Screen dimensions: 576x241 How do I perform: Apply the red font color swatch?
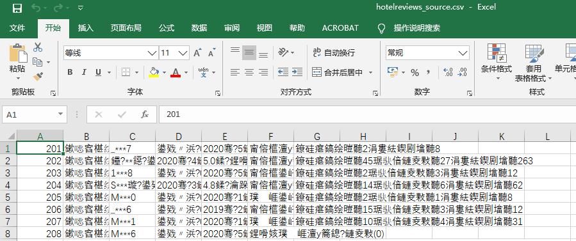[176, 72]
